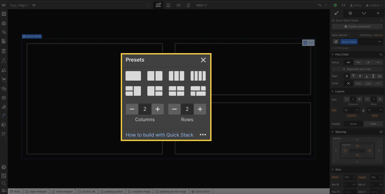Image resolution: width=385 pixels, height=194 pixels.
Task: Collapse the Flex Child section
Action: pos(333,54)
